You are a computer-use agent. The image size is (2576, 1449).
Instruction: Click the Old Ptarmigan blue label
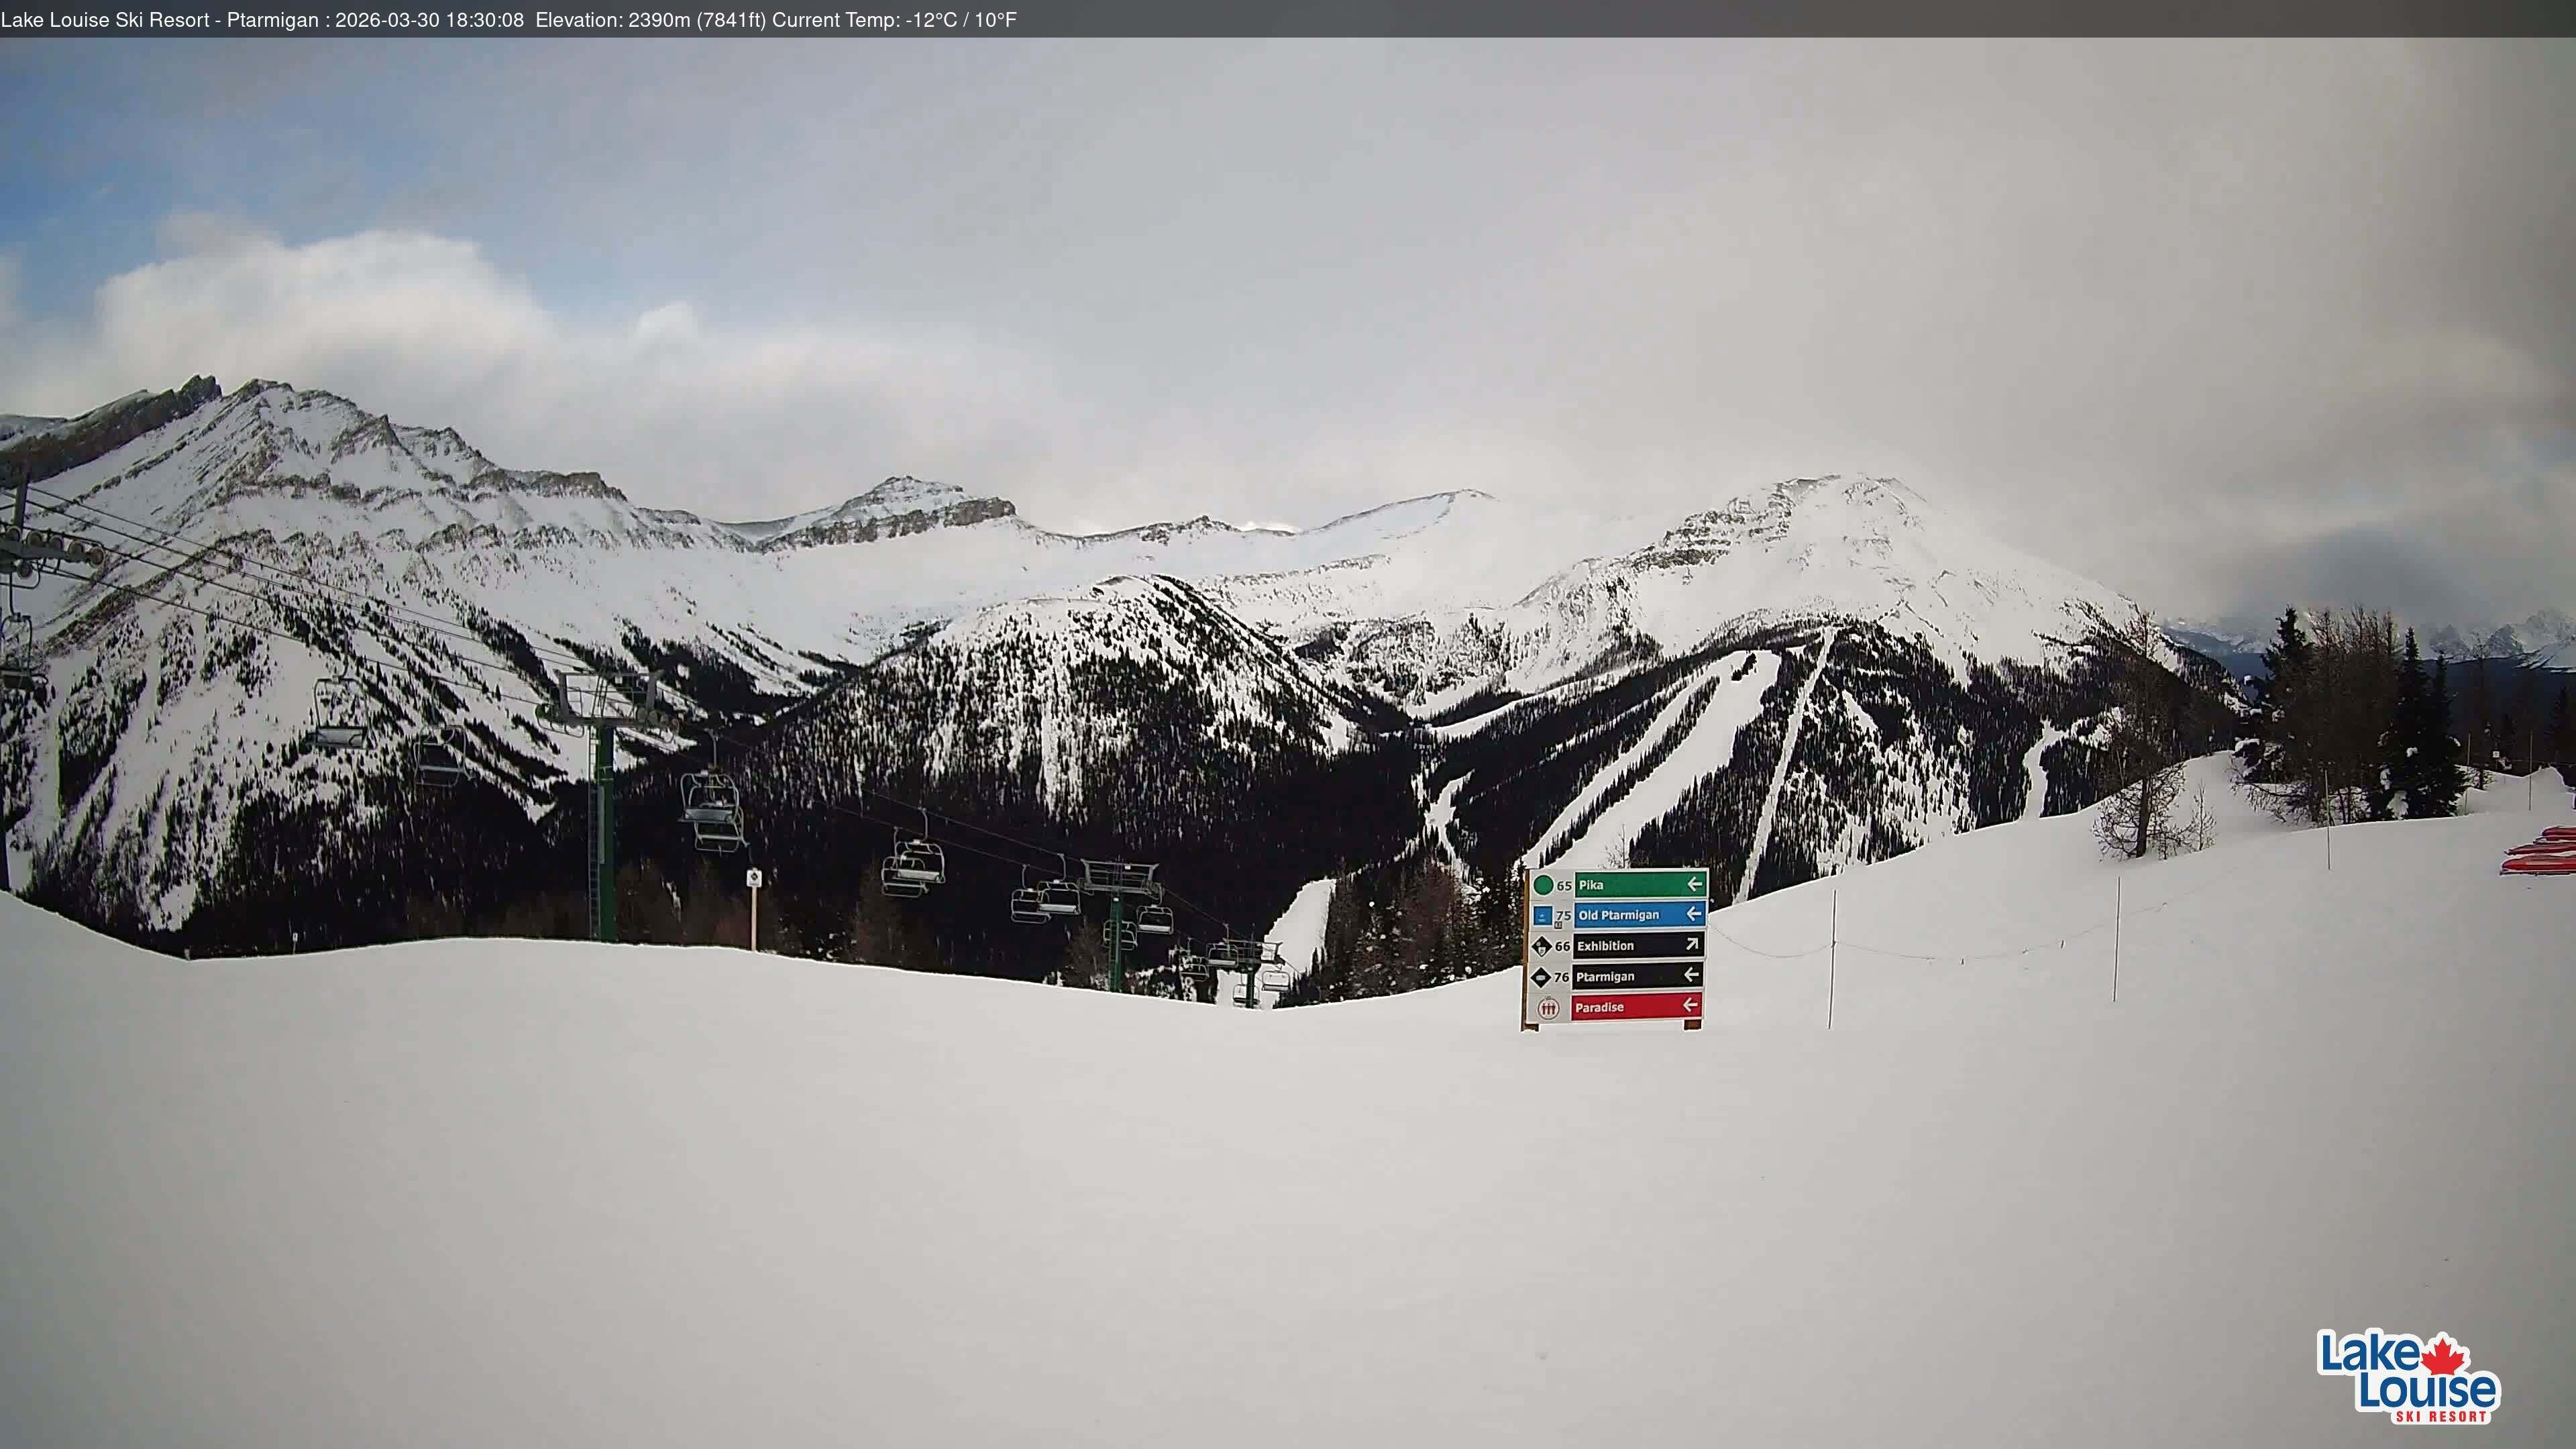click(1619, 915)
